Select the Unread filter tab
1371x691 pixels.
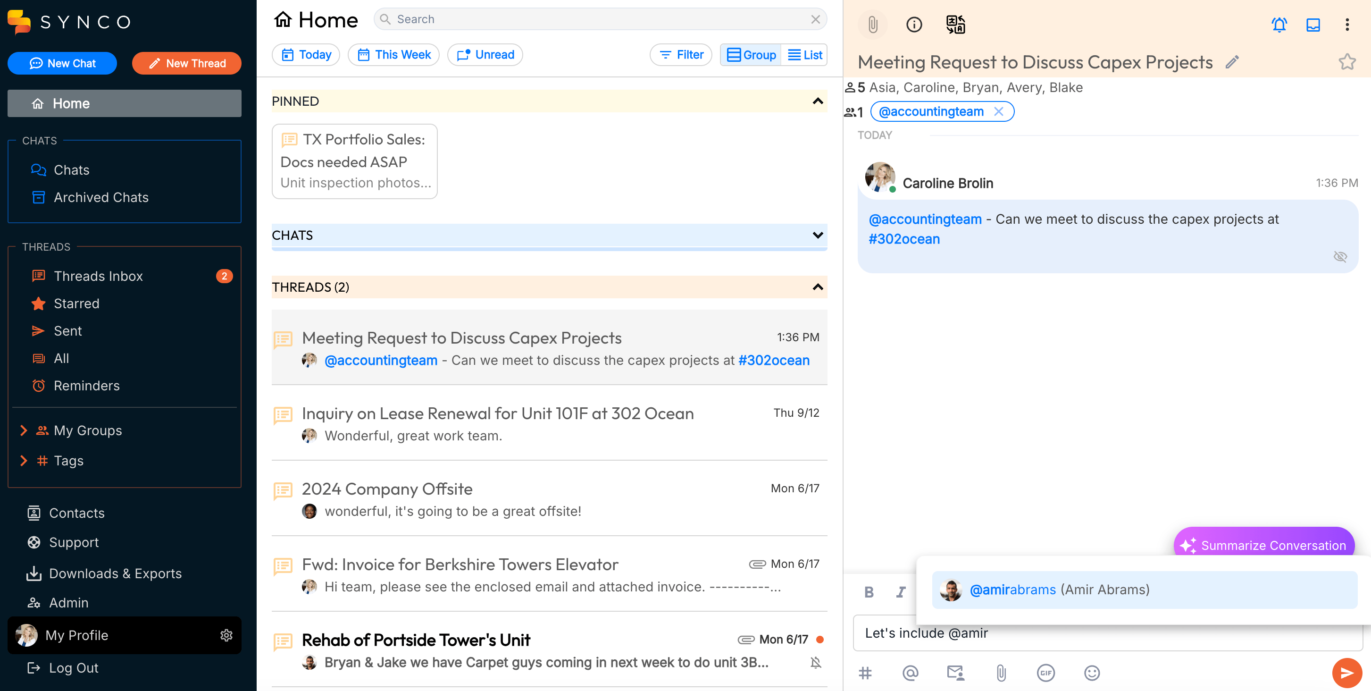[485, 55]
